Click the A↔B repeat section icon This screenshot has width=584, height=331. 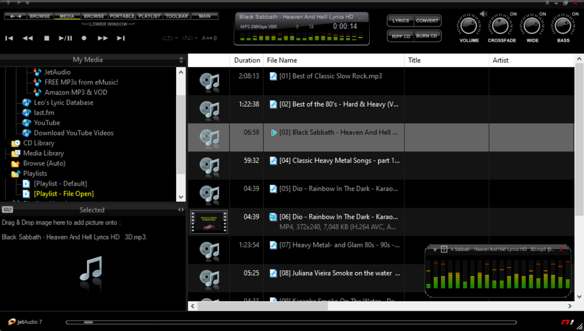[x=209, y=38]
